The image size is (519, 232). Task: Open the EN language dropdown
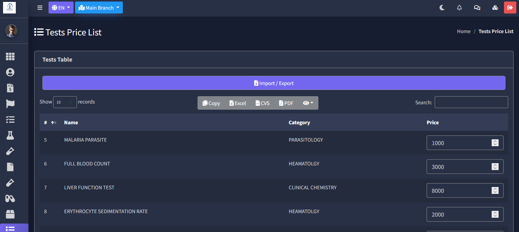[61, 8]
